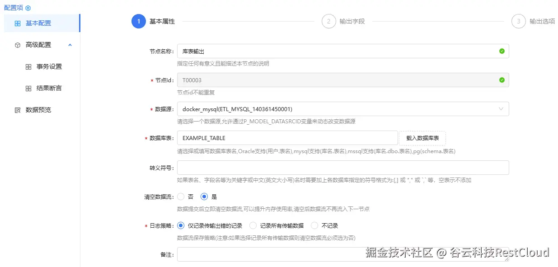
Task: Click the 结果断言 grid icon
Action: 28,88
